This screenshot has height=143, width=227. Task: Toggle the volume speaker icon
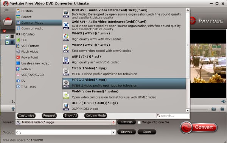[x=223, y=101]
